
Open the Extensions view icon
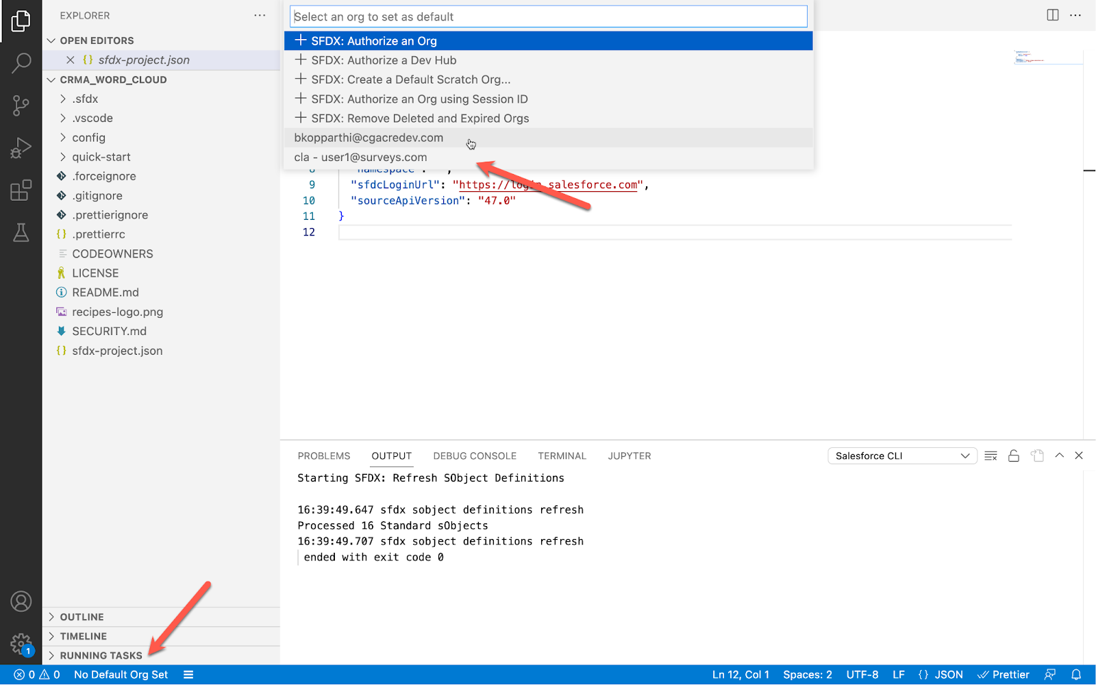tap(21, 190)
